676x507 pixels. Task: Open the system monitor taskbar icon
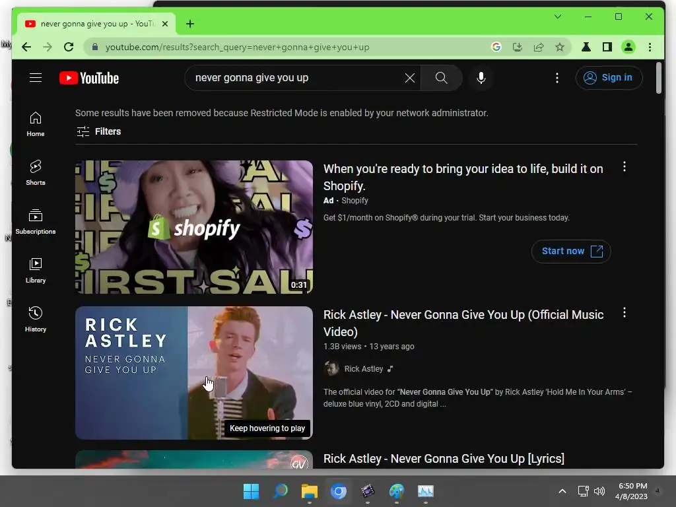pyautogui.click(x=426, y=491)
